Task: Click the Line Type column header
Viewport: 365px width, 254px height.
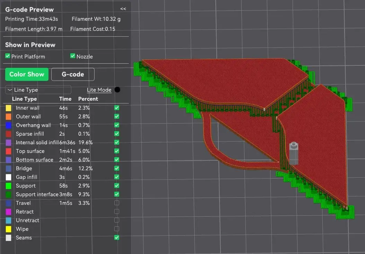Action: click(x=25, y=99)
